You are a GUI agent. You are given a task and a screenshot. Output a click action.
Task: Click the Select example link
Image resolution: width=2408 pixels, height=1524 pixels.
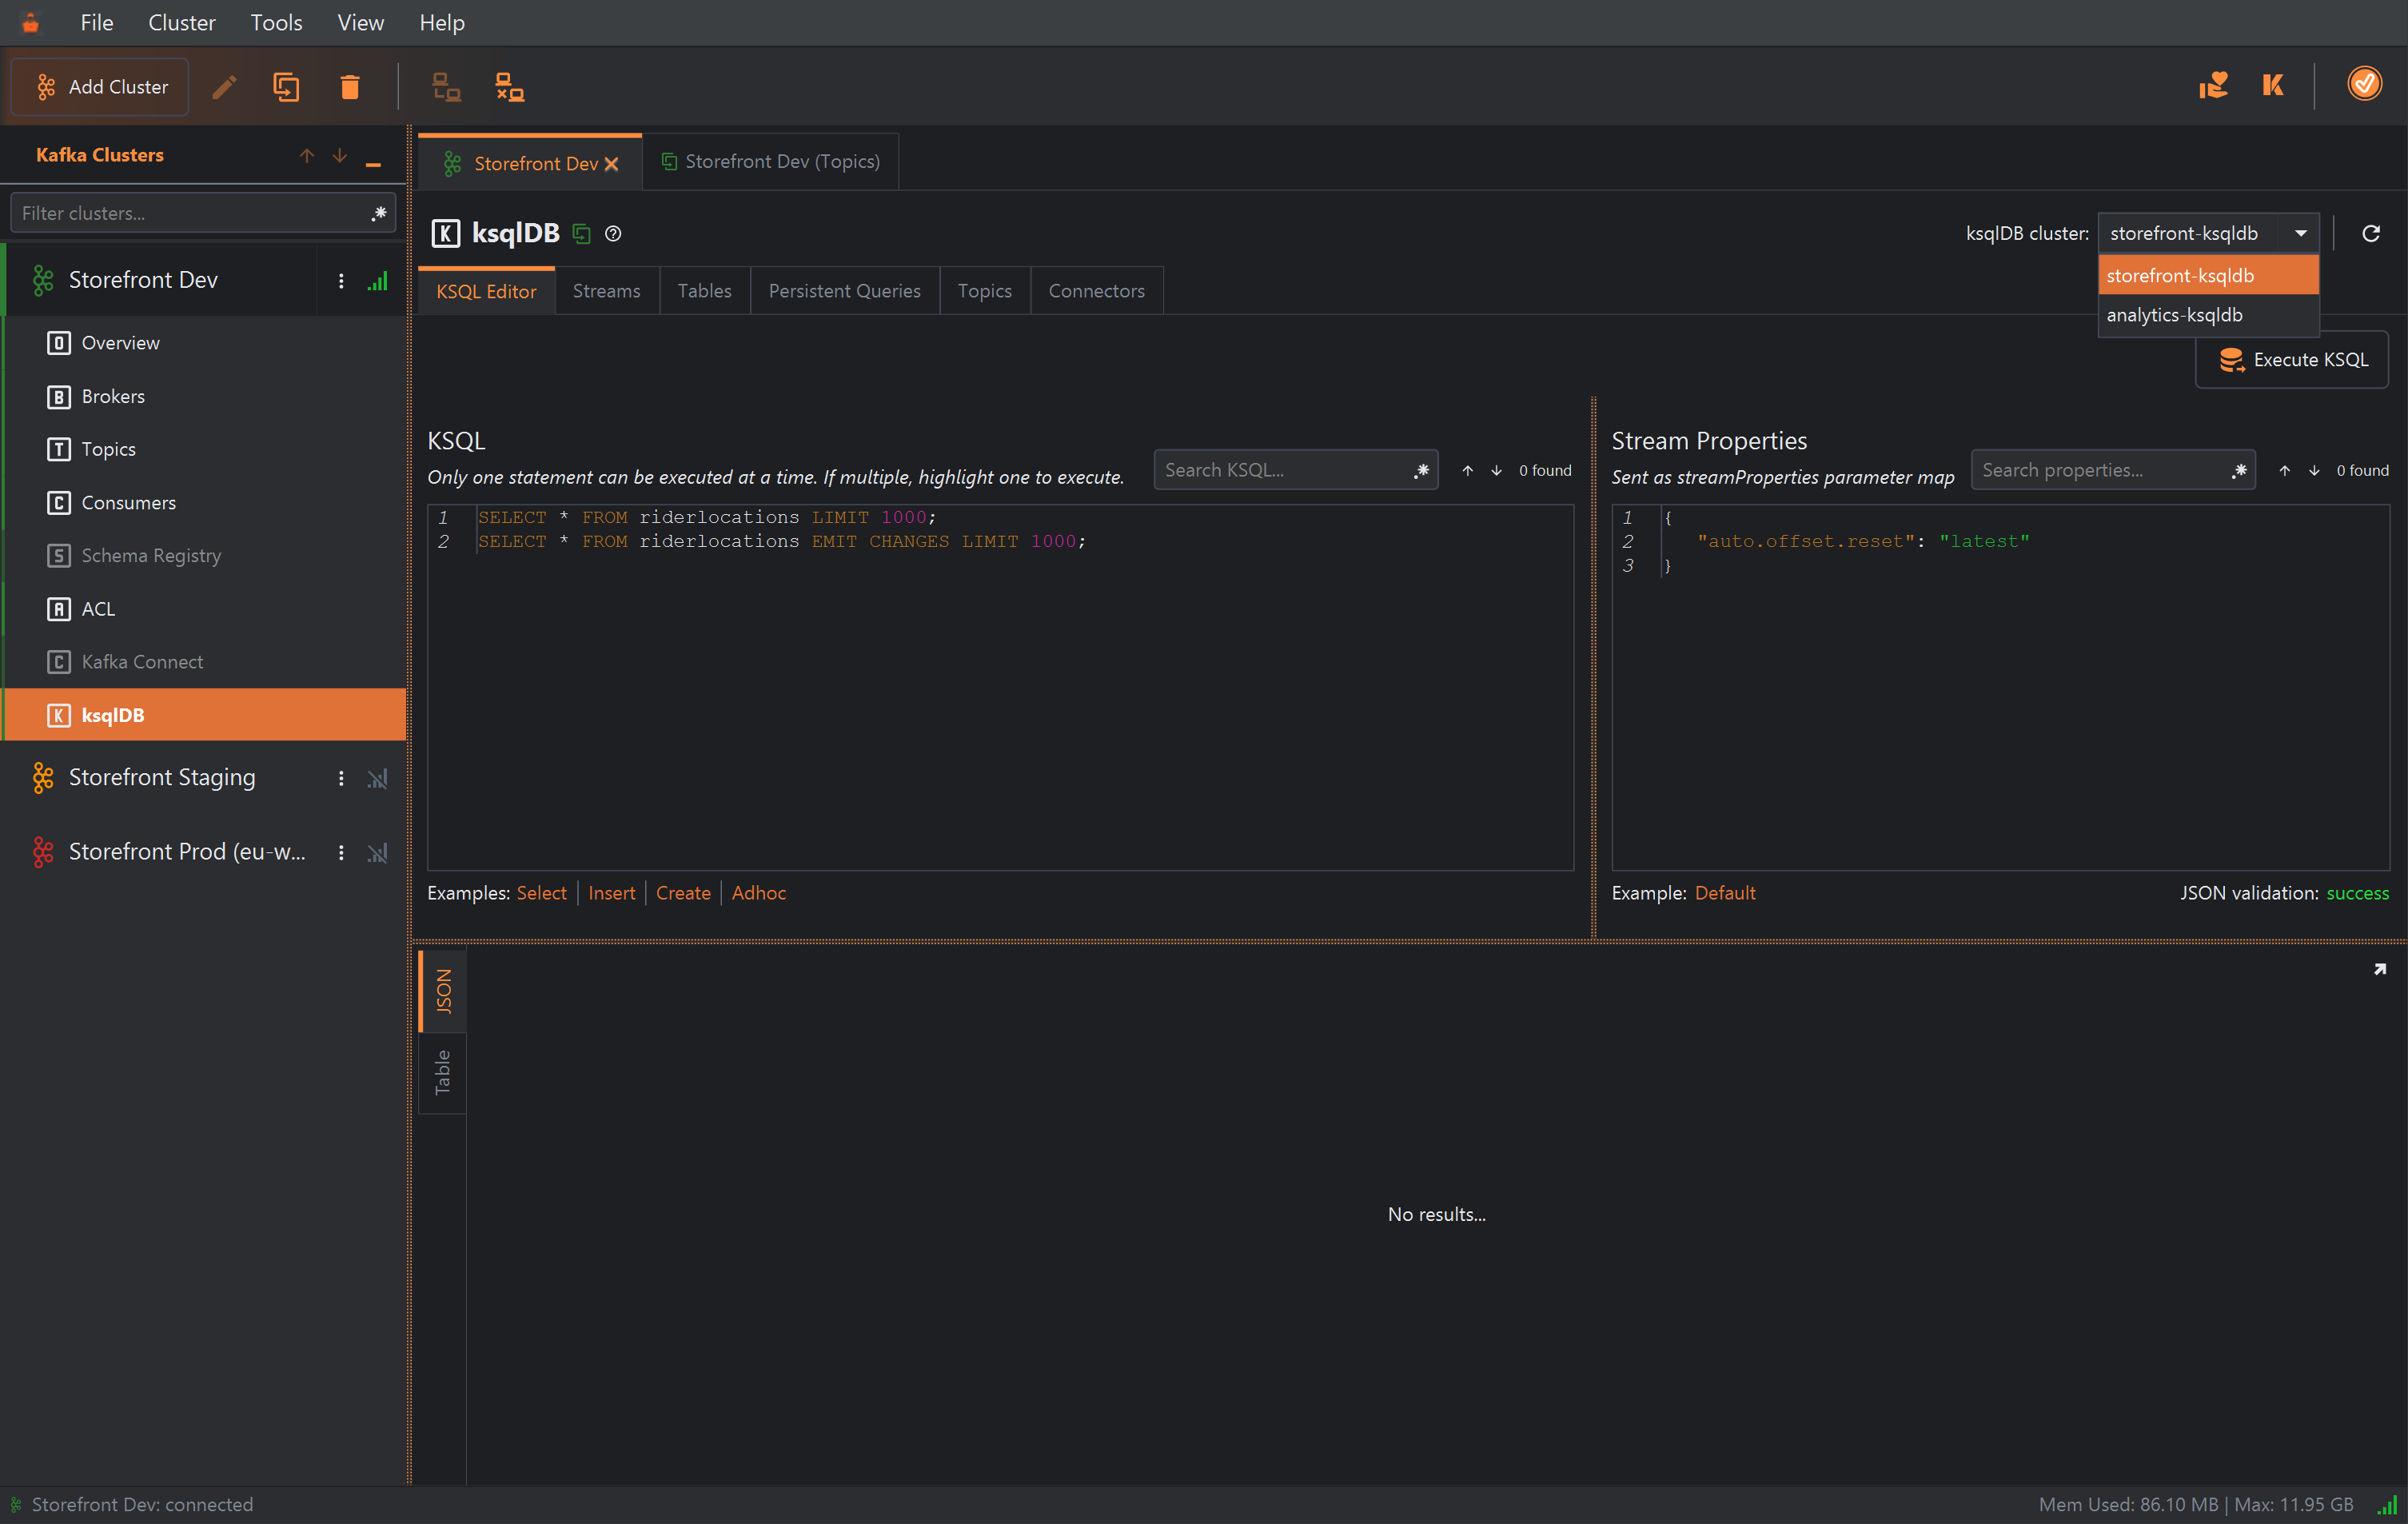pyautogui.click(x=541, y=893)
